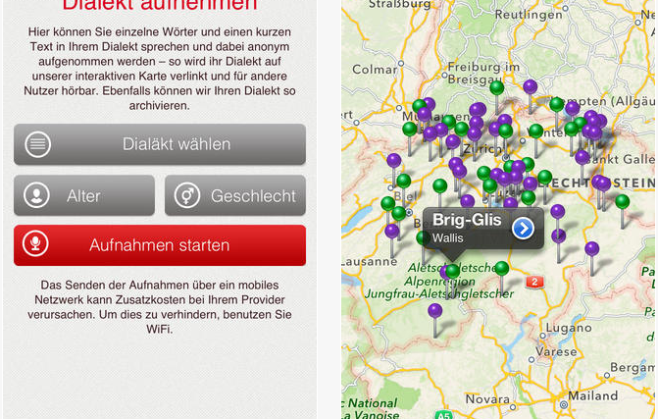Open the Alter age picker
The width and height of the screenshot is (658, 419).
coord(84,195)
